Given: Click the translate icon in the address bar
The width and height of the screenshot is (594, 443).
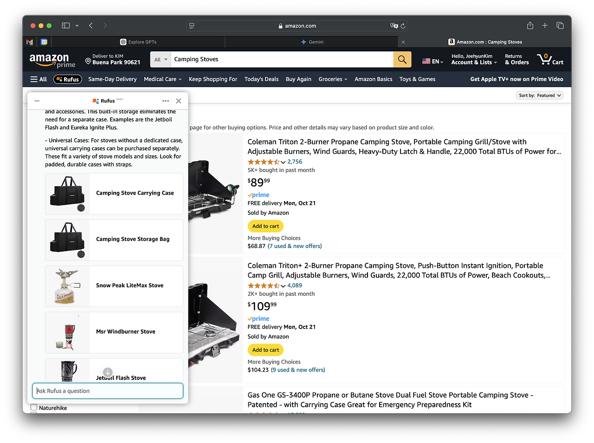Looking at the screenshot, I should (x=394, y=26).
